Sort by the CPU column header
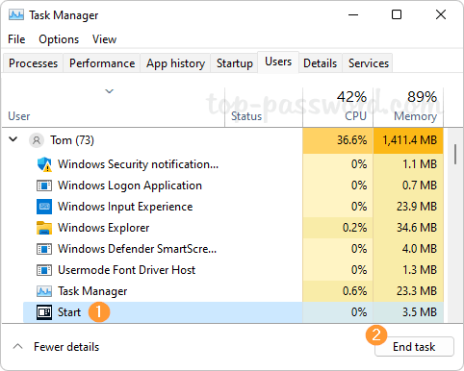This screenshot has height=371, width=464. pos(338,107)
